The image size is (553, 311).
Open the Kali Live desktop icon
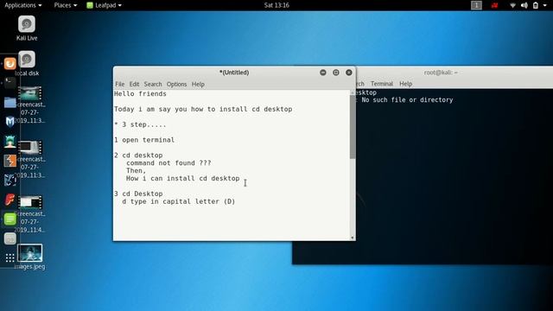coord(27,29)
